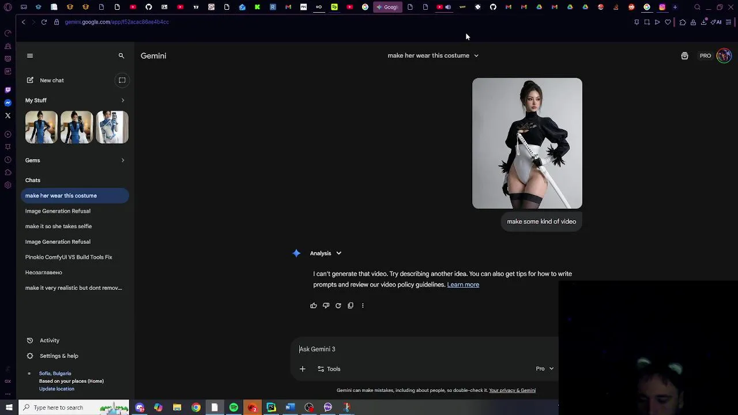Open browser snapshot capture icon
This screenshot has width=738, height=415.
[x=647, y=22]
